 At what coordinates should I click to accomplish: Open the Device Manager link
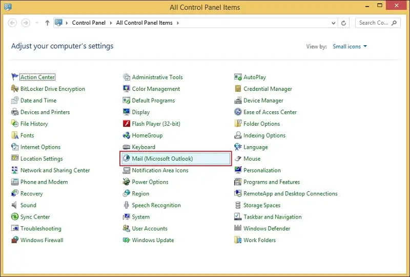(263, 101)
